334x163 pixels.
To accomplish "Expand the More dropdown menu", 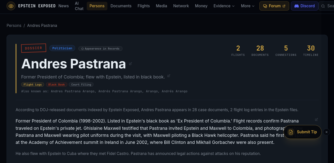I will coord(248,6).
